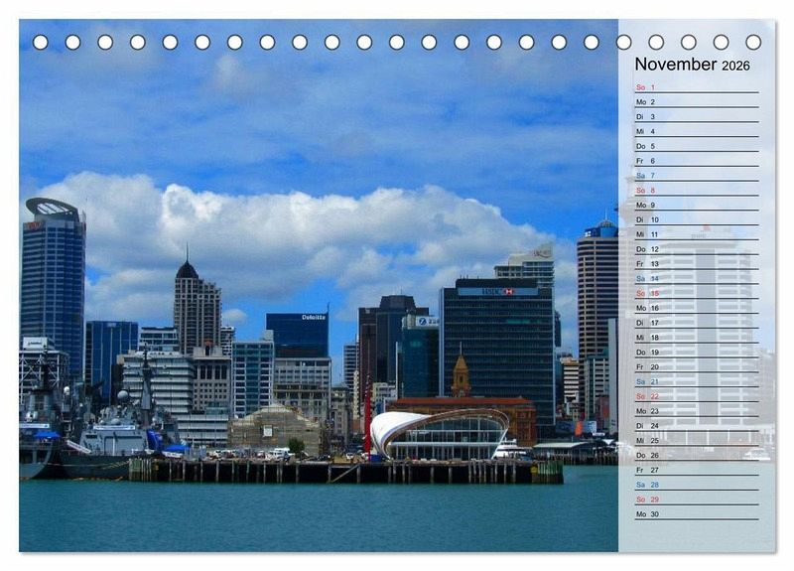Screen dimensions: 794x571
Task: Click the November month title
Action: tap(675, 65)
